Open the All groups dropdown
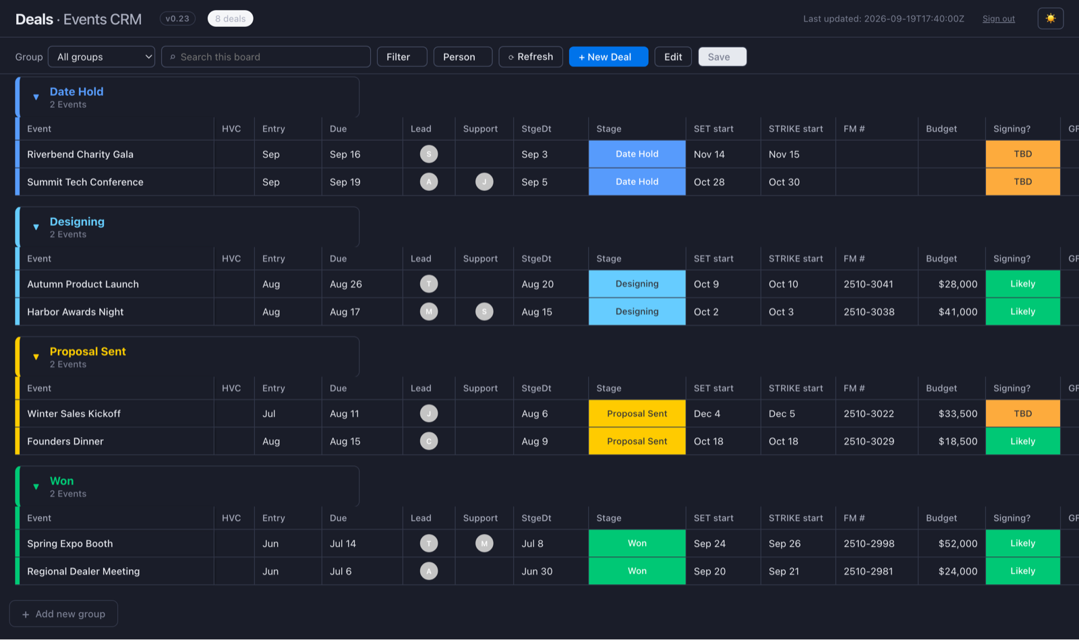Image resolution: width=1079 pixels, height=644 pixels. (101, 57)
